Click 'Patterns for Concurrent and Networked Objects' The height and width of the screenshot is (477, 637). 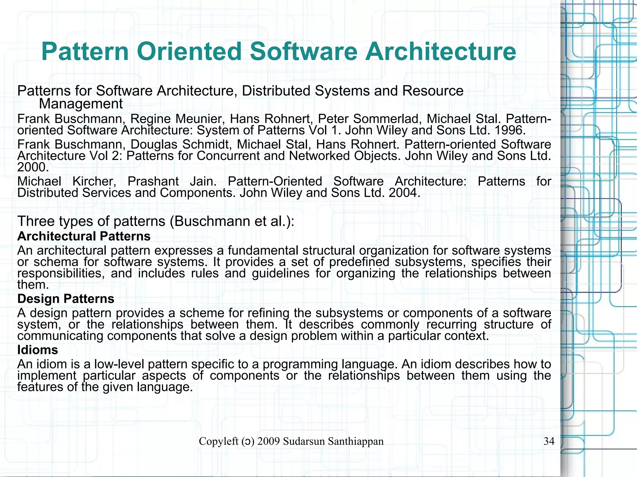point(263,156)
